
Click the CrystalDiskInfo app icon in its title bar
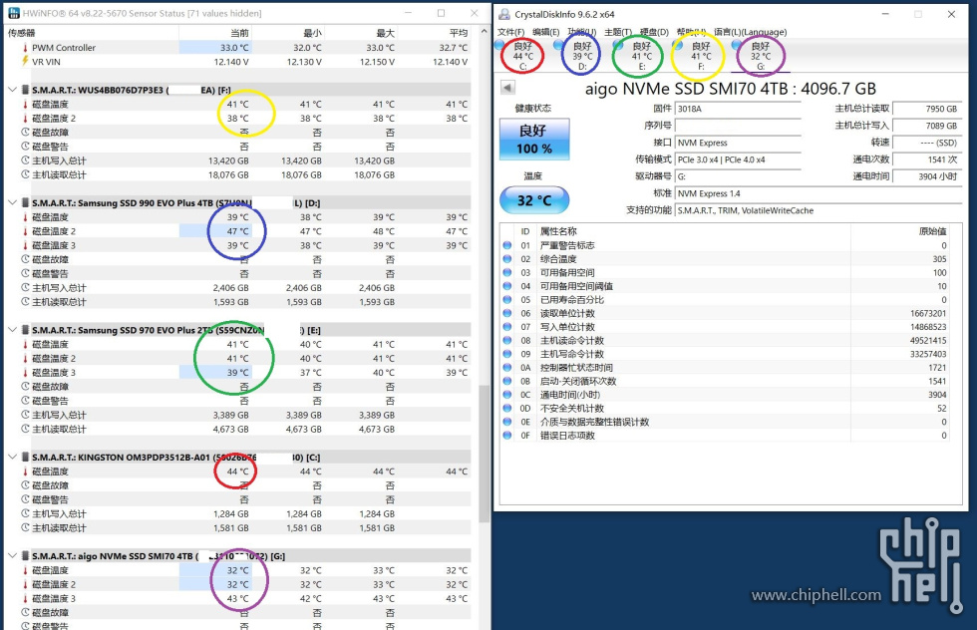pyautogui.click(x=504, y=14)
